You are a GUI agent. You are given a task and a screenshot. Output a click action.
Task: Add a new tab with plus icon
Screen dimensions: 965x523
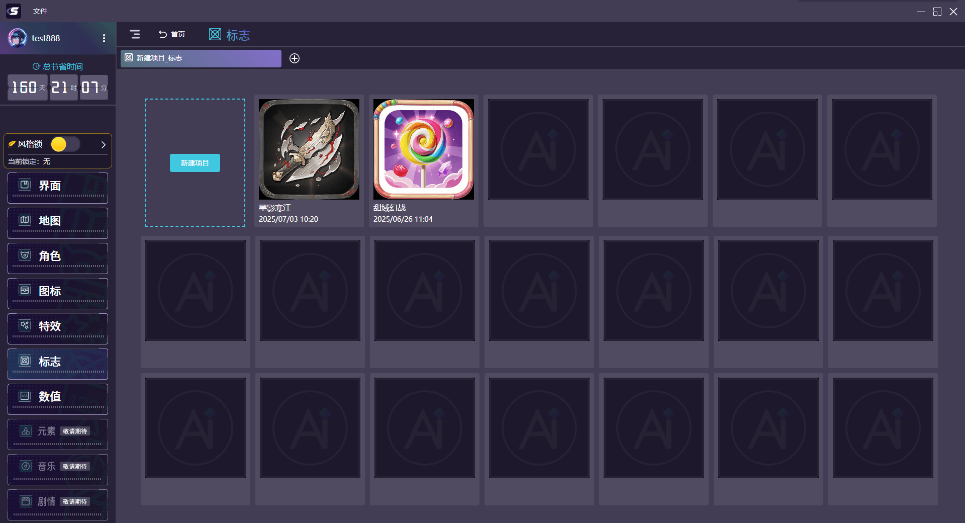[295, 58]
